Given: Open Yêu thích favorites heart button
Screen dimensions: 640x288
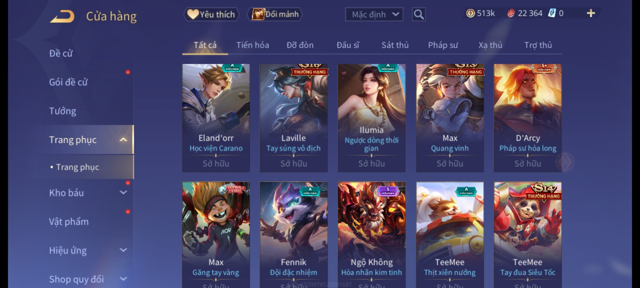Looking at the screenshot, I should coord(211,14).
